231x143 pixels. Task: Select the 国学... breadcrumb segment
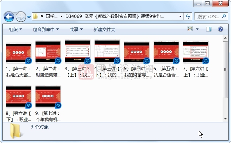tap(51, 16)
